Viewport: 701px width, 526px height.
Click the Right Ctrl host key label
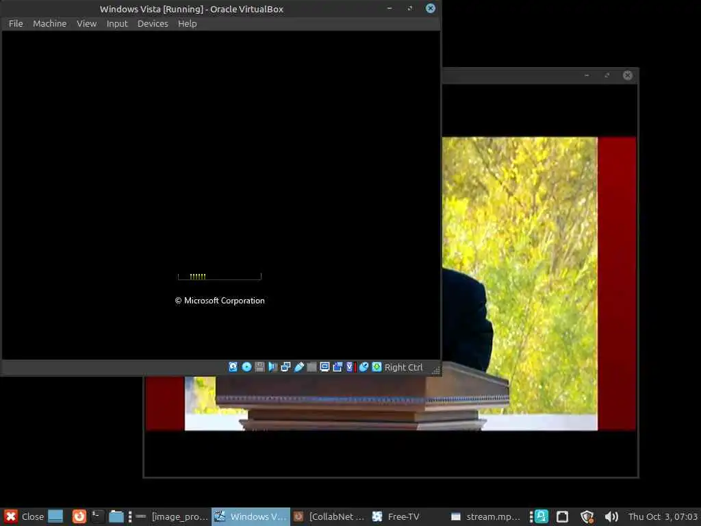[403, 368]
